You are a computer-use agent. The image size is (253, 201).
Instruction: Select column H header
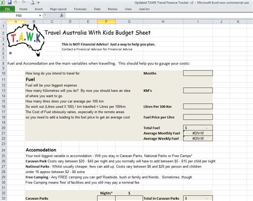tap(163, 21)
